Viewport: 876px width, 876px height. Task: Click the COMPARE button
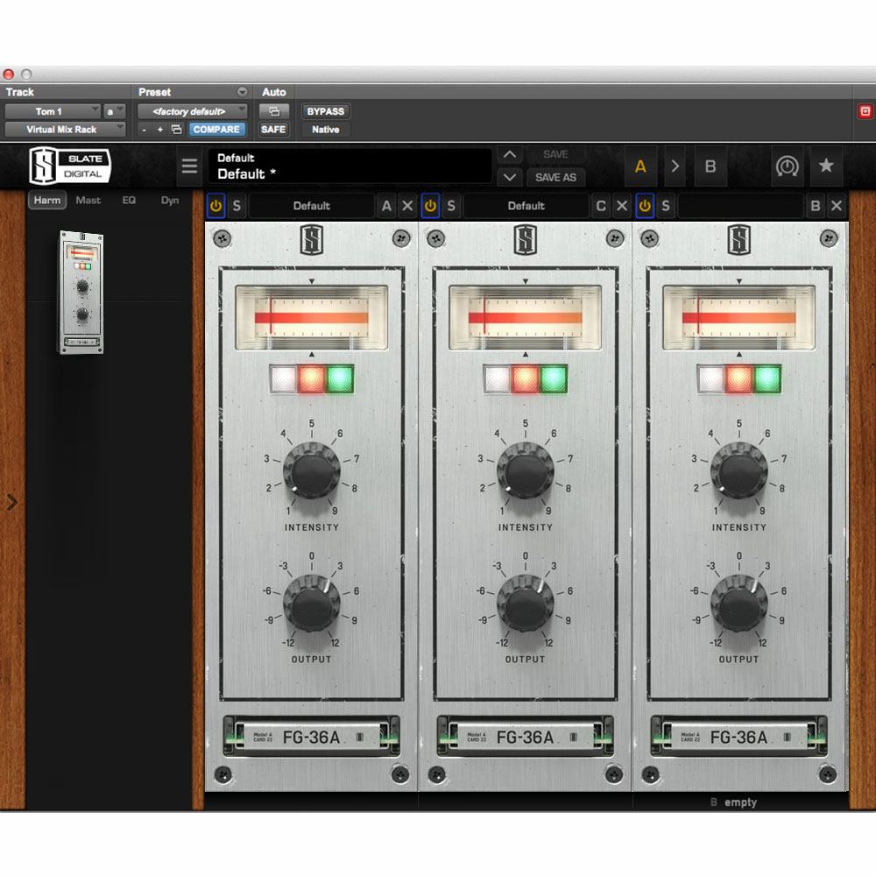(x=216, y=130)
